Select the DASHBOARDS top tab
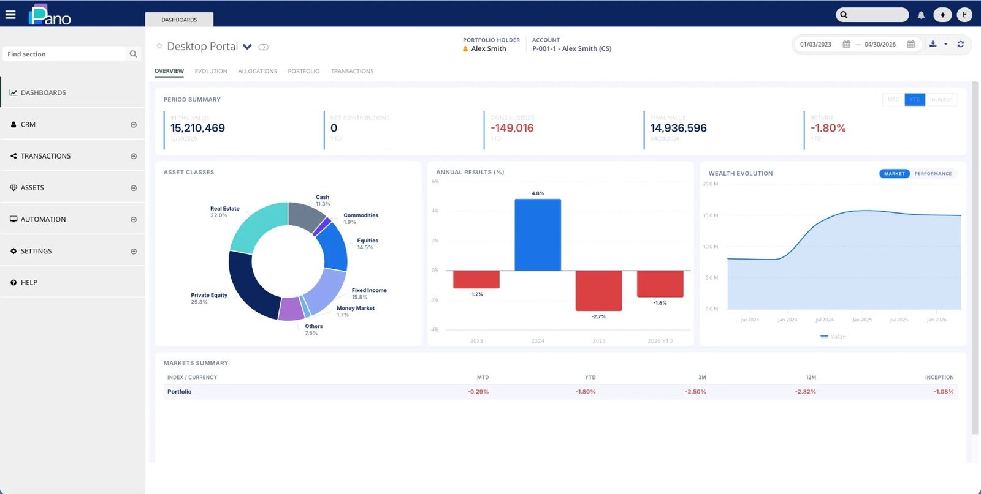This screenshot has height=494, width=981. click(179, 20)
